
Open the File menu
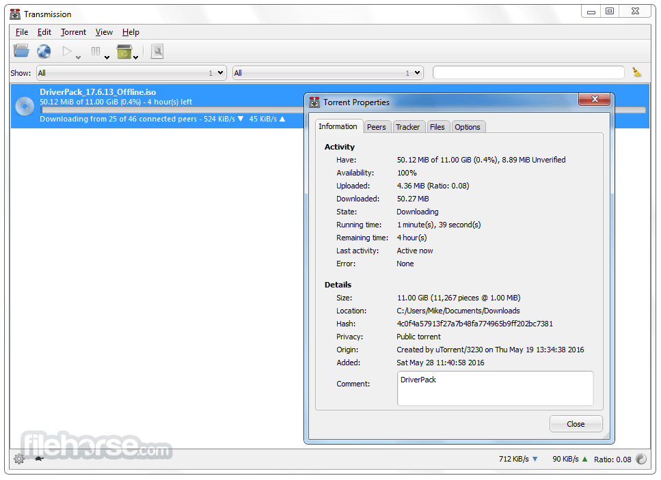tap(21, 32)
